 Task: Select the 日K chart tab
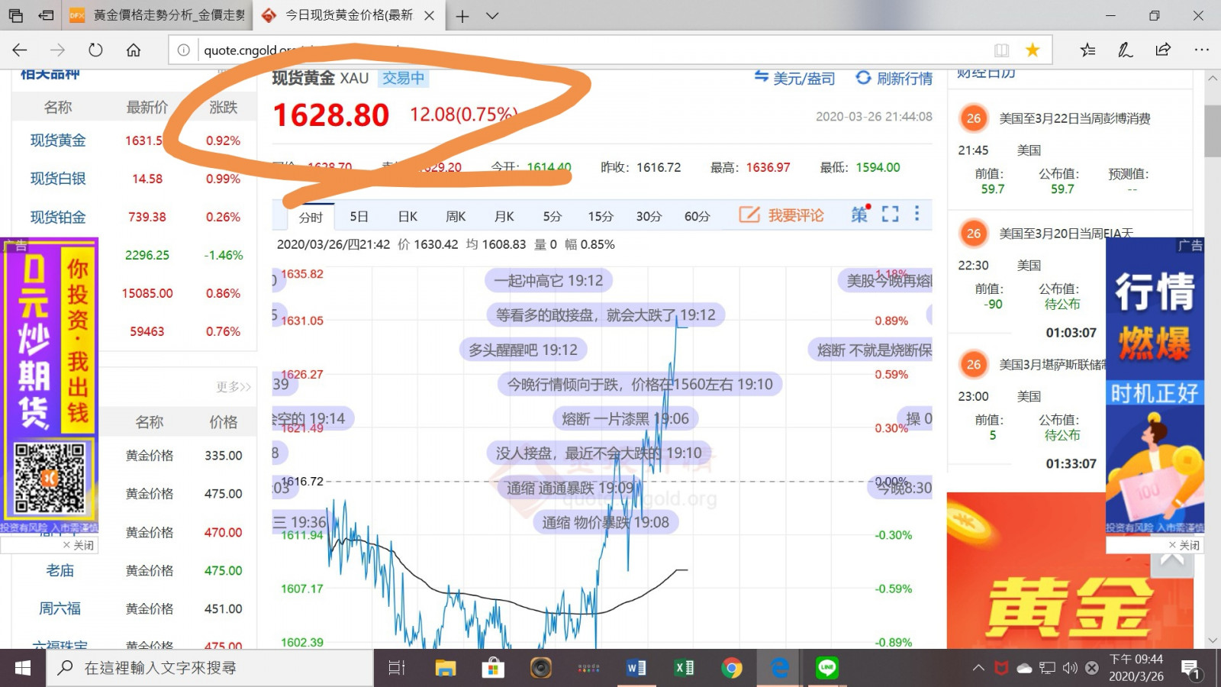(x=408, y=217)
